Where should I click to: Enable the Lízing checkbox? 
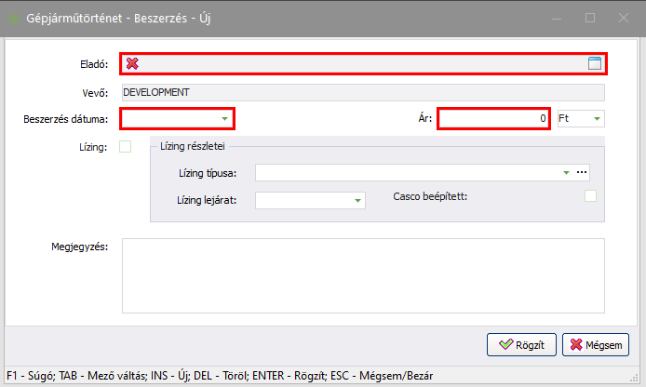point(126,146)
